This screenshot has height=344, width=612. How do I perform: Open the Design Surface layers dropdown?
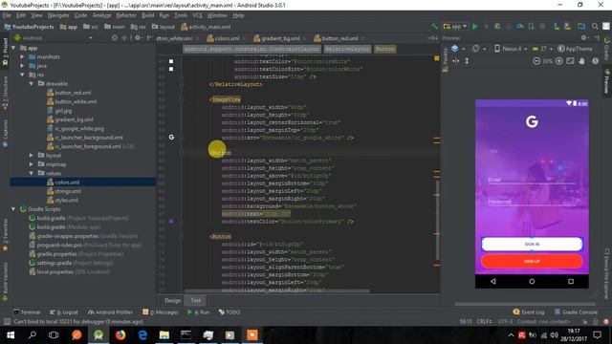(458, 49)
